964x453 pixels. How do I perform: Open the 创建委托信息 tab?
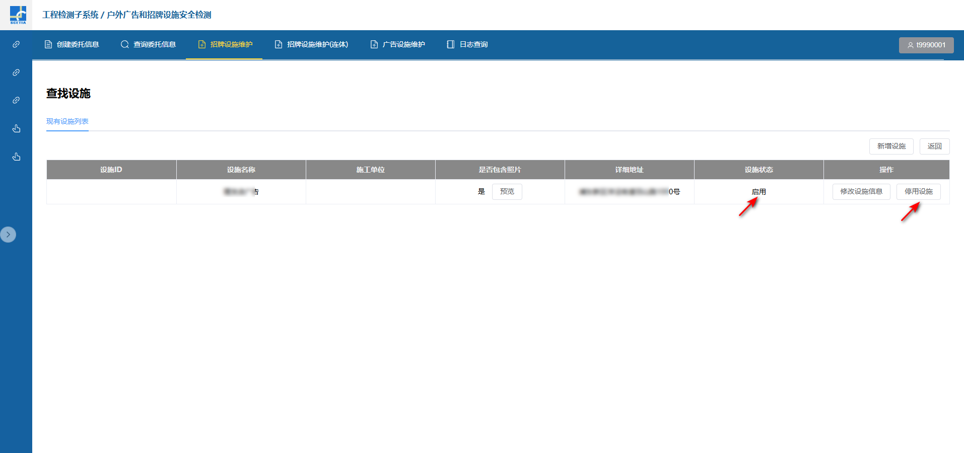click(72, 44)
